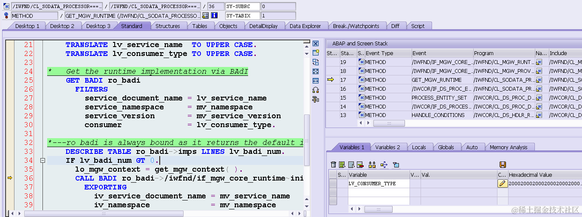The height and width of the screenshot is (217, 582).
Task: Select PROCESS_ENTITY_SET event in the stack
Action: tap(442, 97)
